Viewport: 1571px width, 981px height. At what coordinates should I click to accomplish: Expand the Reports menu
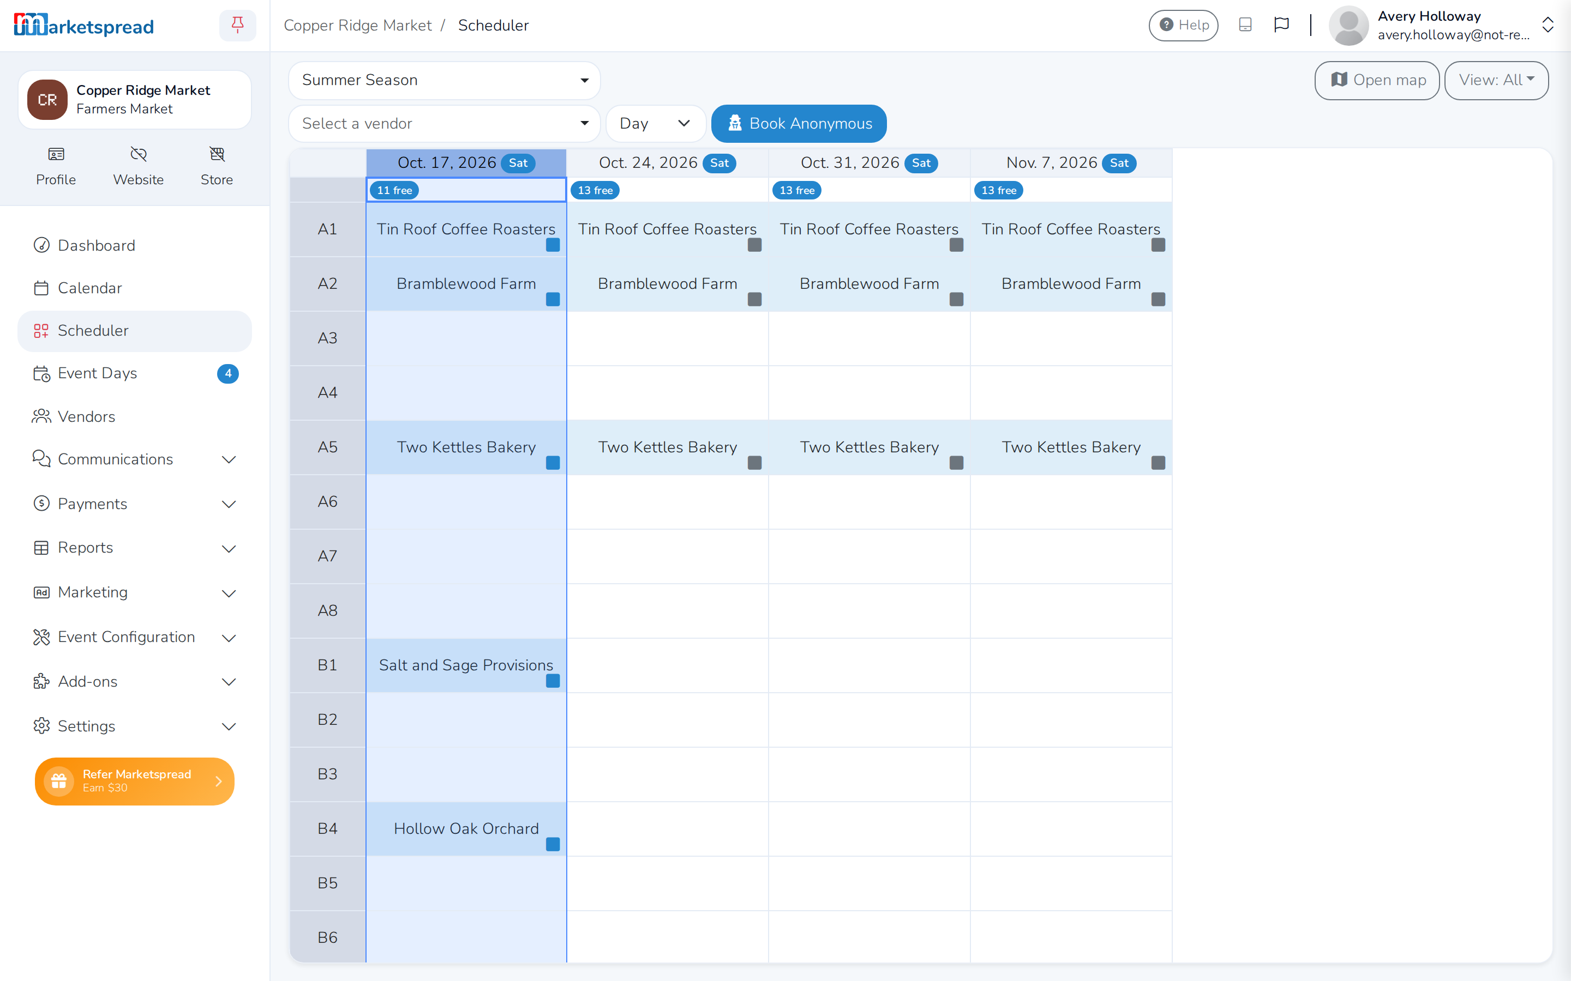[x=134, y=548]
